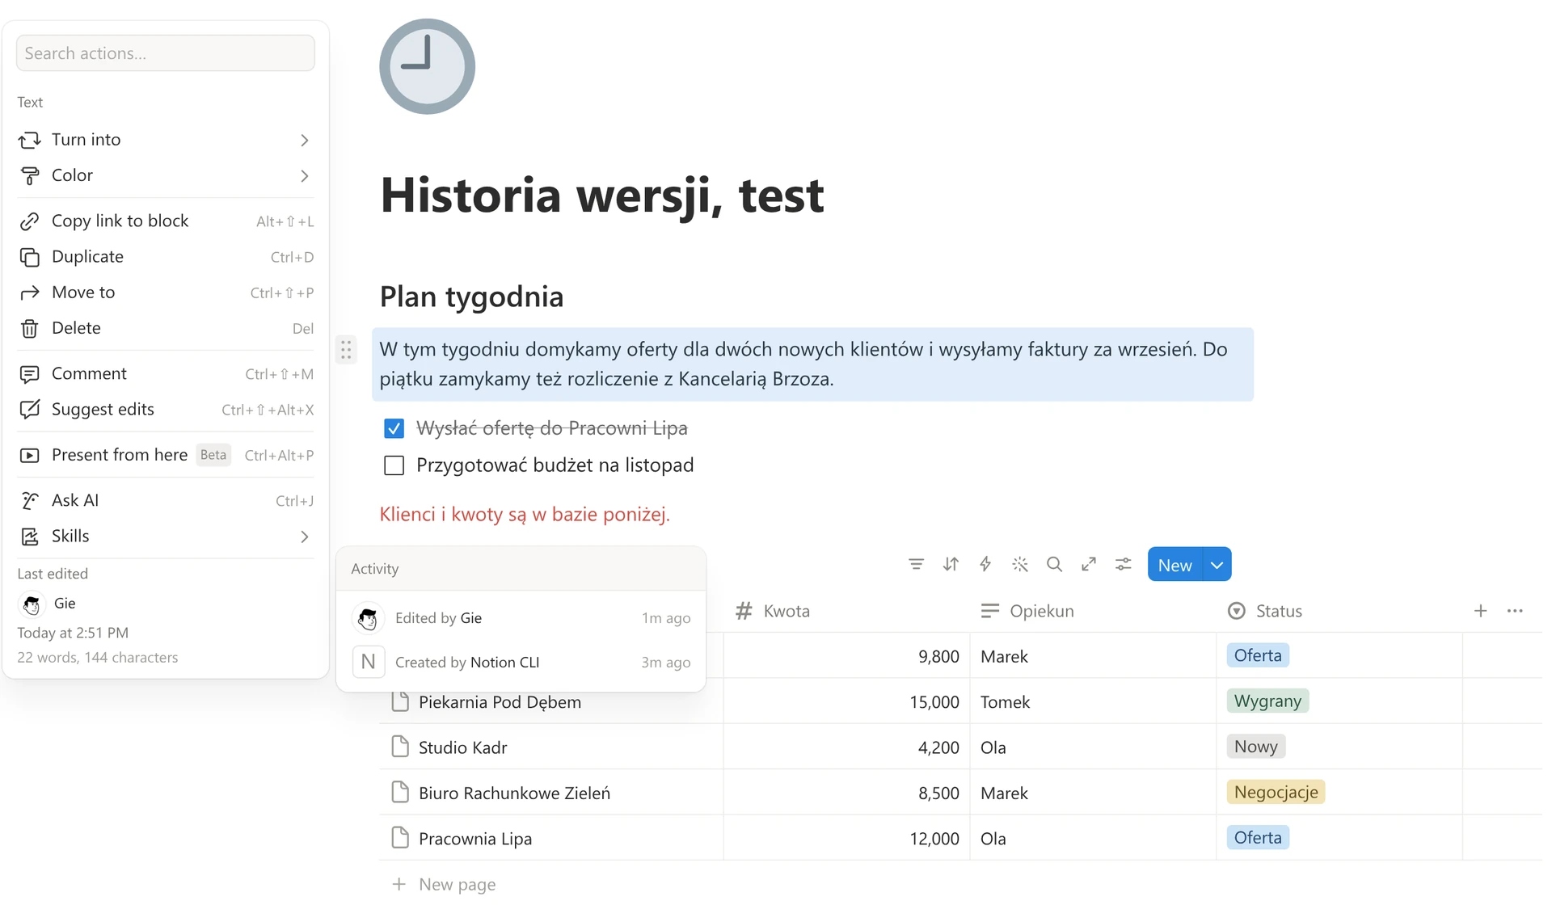Image resolution: width=1552 pixels, height=905 pixels.
Task: Click the Biuro Rachunkowe Zieleń page icon
Action: (x=400, y=792)
